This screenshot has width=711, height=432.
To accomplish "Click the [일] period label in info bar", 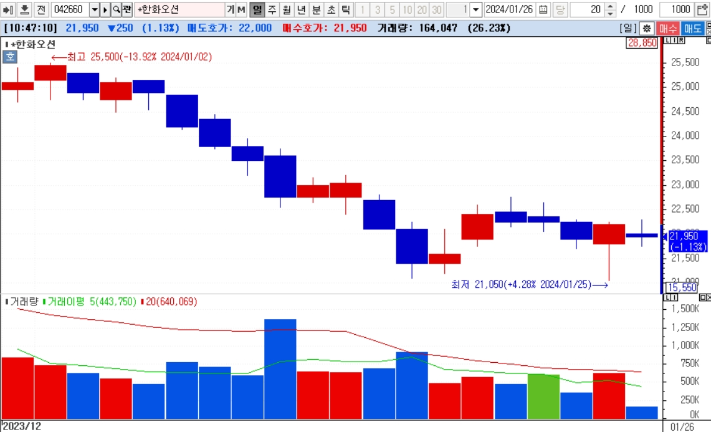I will tap(628, 28).
